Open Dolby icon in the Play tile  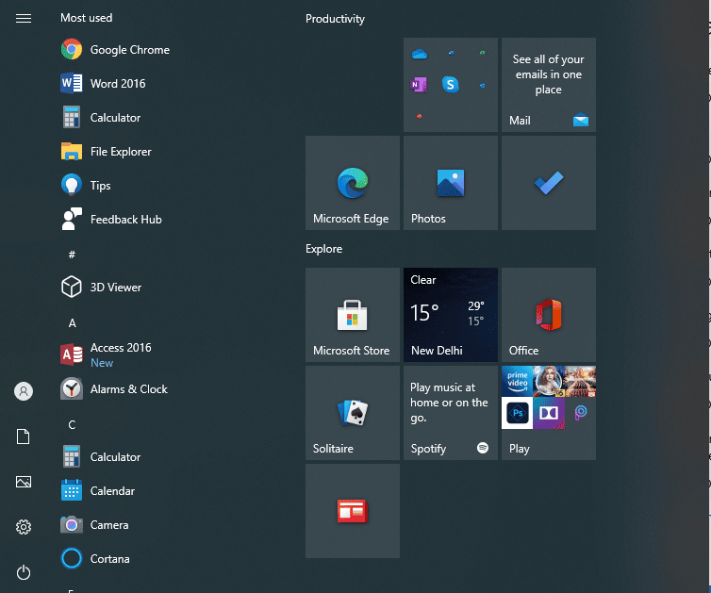pyautogui.click(x=549, y=413)
